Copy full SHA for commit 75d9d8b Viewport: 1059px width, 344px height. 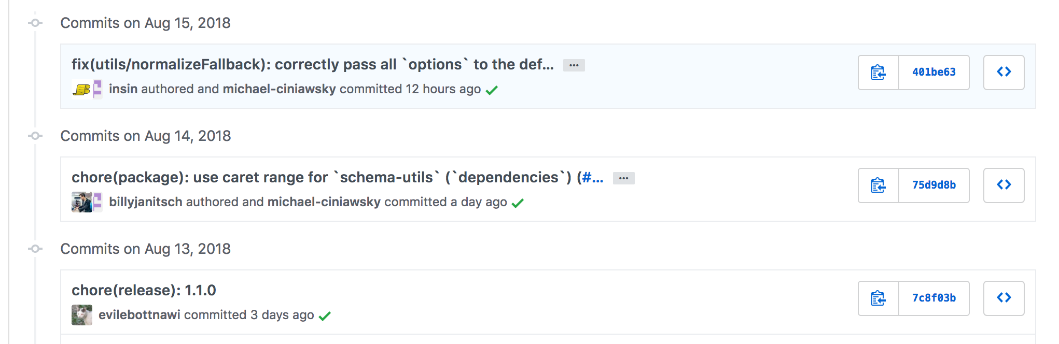point(878,185)
